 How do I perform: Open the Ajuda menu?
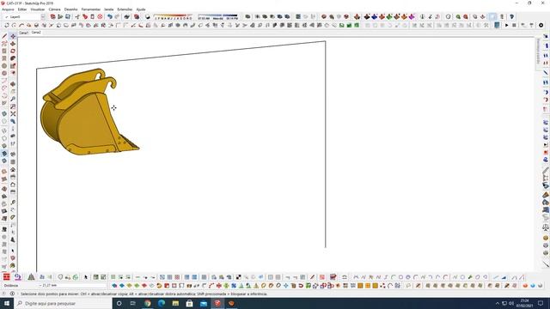click(141, 9)
